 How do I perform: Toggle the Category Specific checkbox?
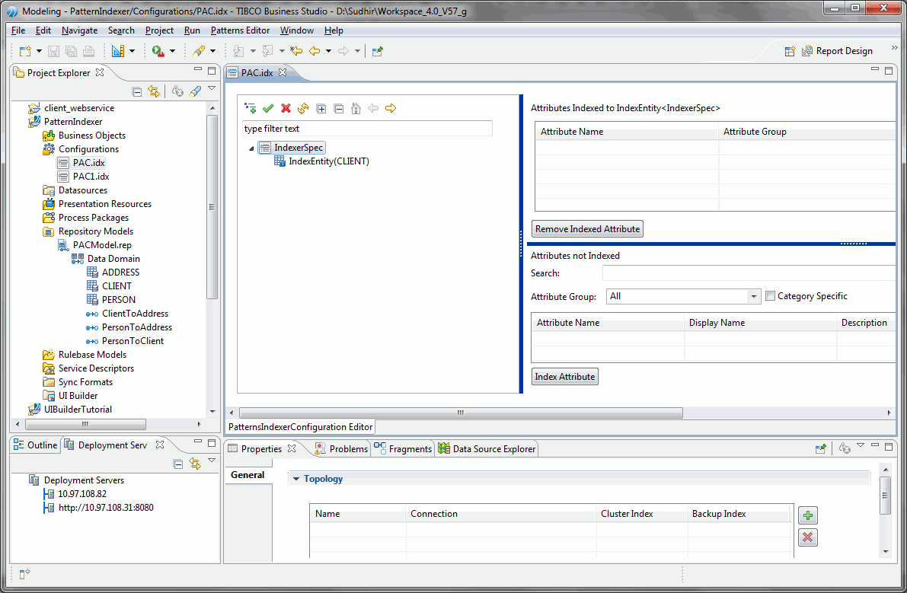click(770, 296)
